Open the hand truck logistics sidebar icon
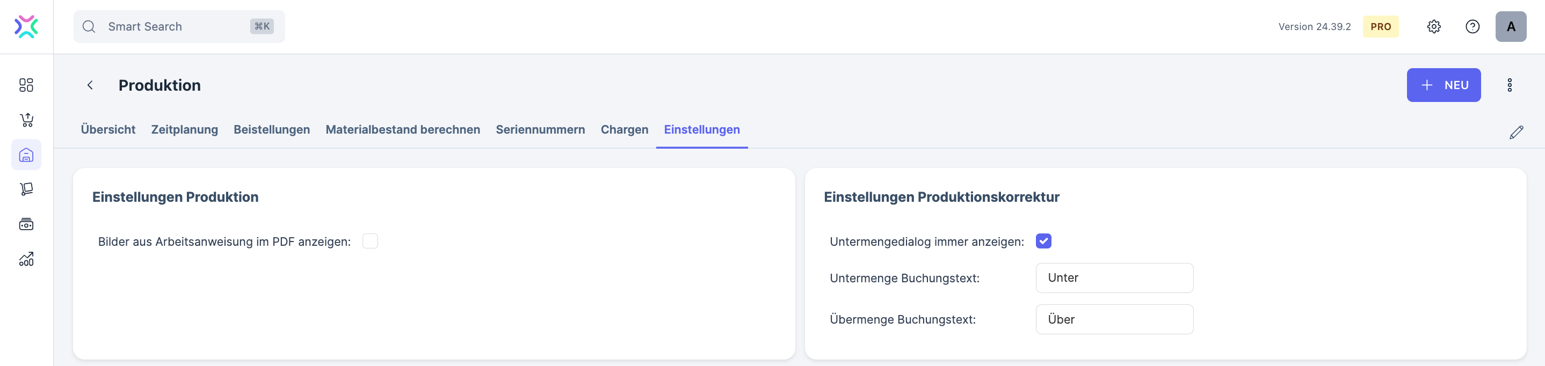 pos(26,189)
